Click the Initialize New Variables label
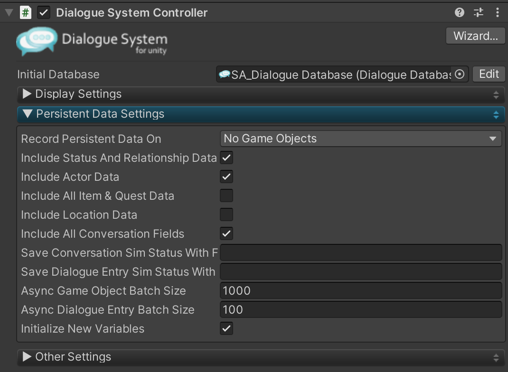This screenshot has height=372, width=508. coord(83,329)
